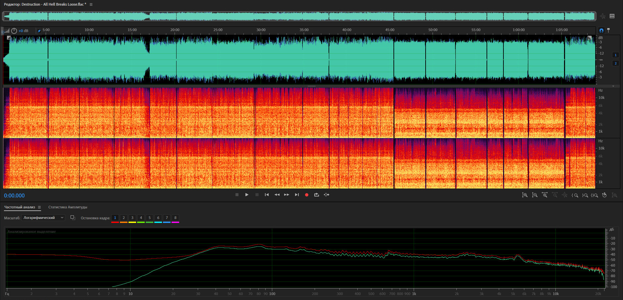Click the skip selection icon
The image size is (623, 300).
tap(327, 195)
